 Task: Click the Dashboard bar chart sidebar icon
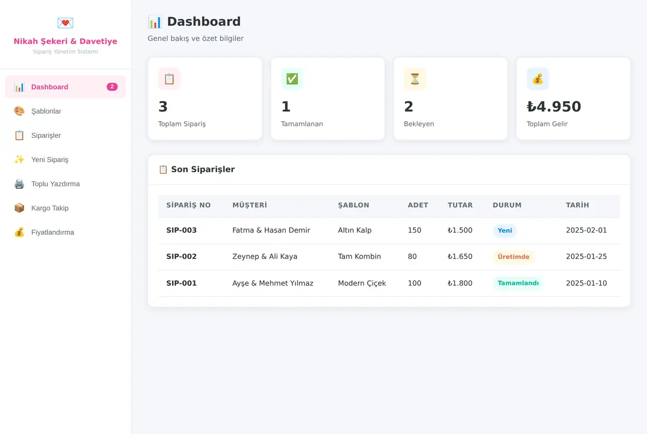19,87
